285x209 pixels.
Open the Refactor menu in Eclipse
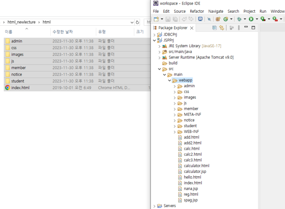[x=197, y=11]
